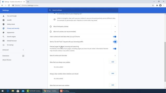Add site to always clear cookies on close
The image size is (166, 93).
coord(113,73)
